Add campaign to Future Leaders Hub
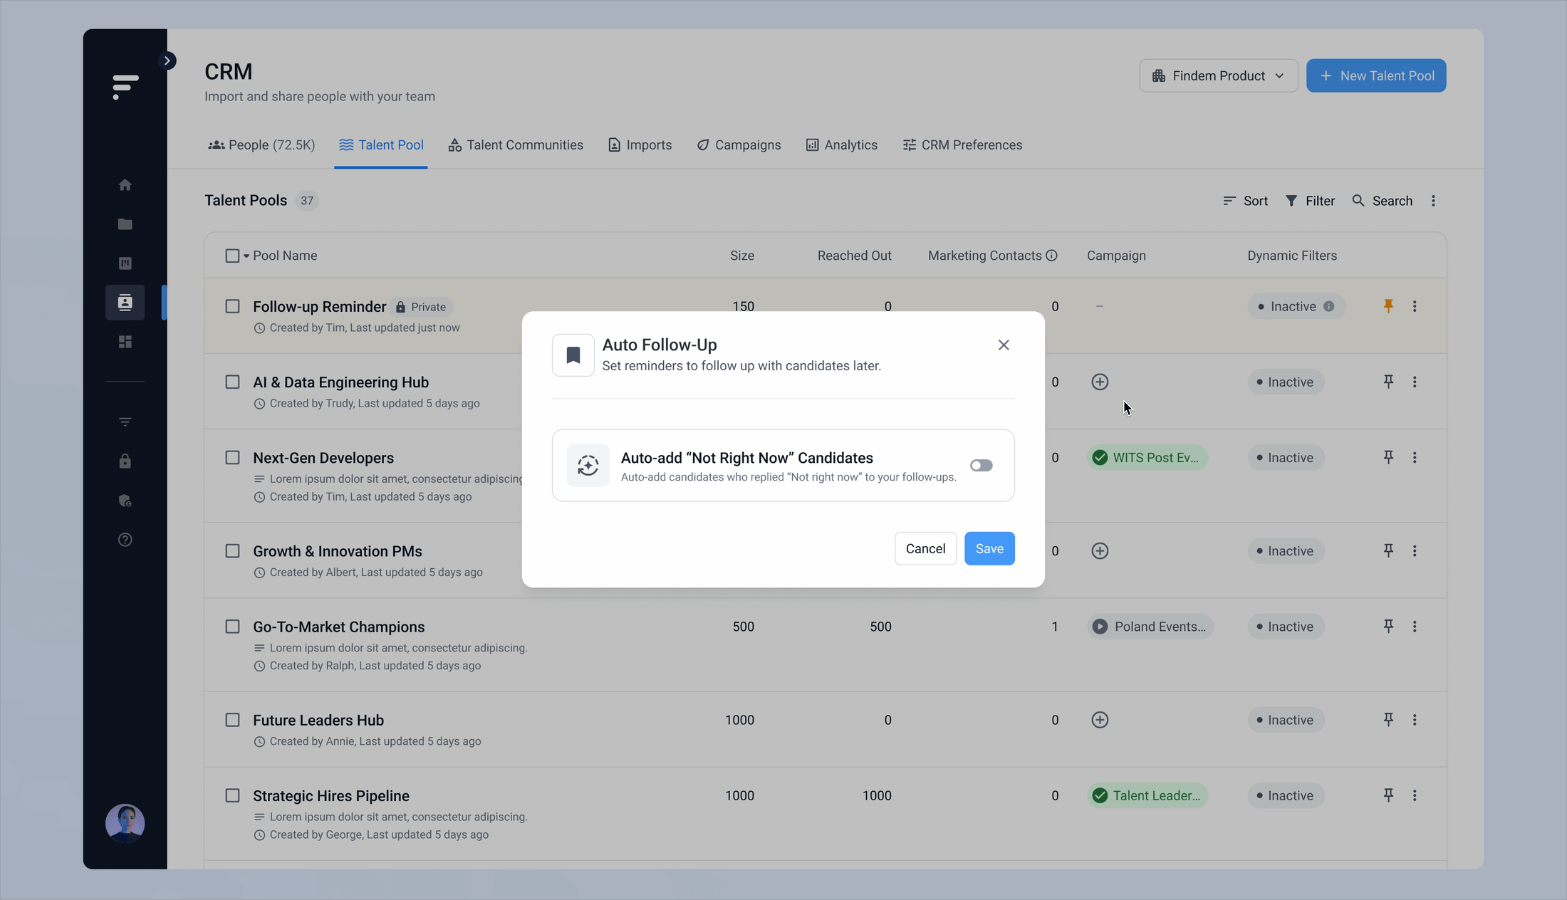Viewport: 1567px width, 900px height. pyautogui.click(x=1100, y=720)
